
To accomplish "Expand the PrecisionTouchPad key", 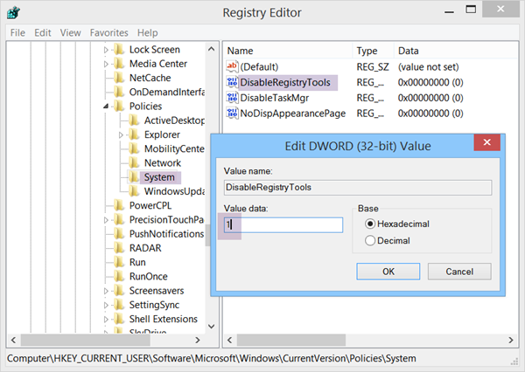I will [106, 220].
